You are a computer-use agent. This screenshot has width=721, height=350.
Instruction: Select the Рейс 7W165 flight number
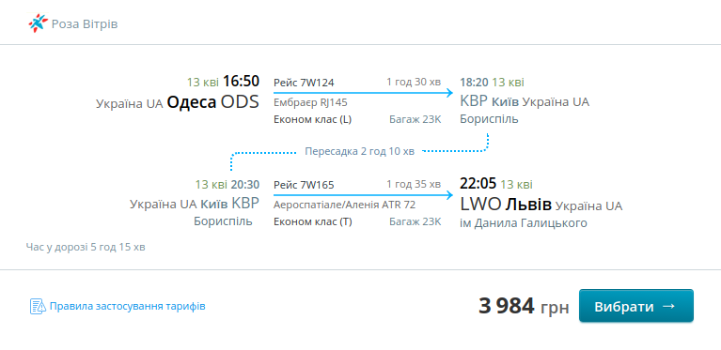(304, 185)
